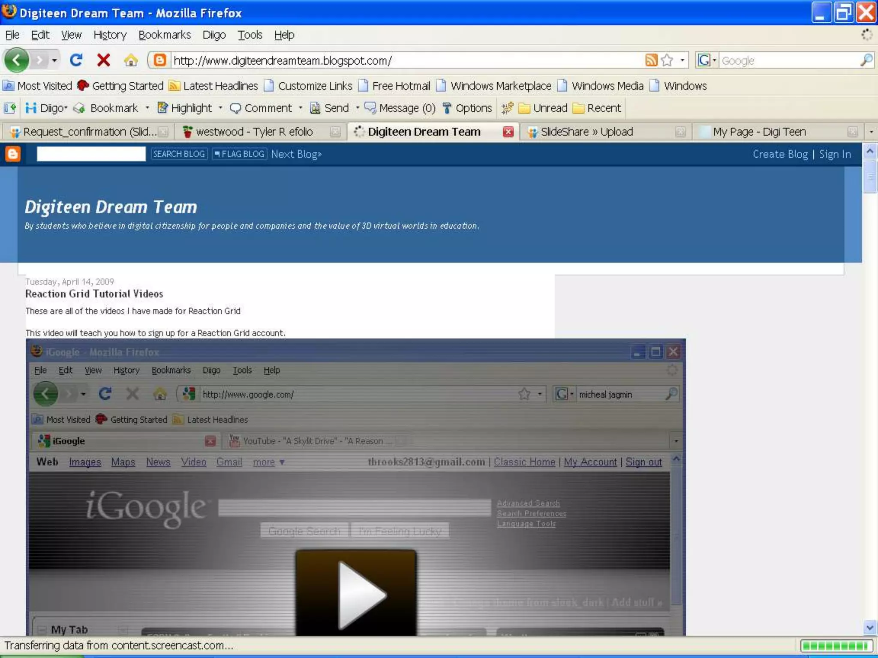This screenshot has width=878, height=658.
Task: Click the RSS feed icon in address bar
Action: pos(651,60)
